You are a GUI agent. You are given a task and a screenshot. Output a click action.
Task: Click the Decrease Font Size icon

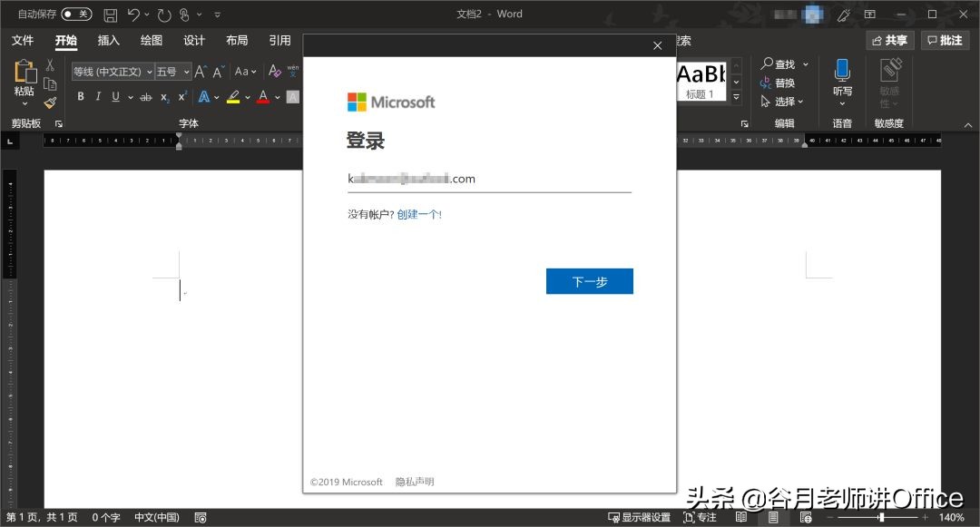(x=218, y=72)
